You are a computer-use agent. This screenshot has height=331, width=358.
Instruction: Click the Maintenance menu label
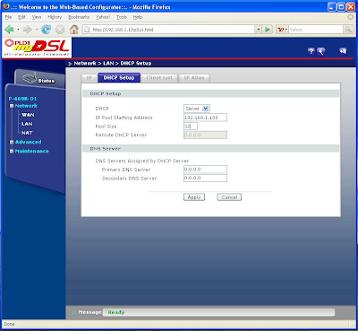[x=32, y=152]
